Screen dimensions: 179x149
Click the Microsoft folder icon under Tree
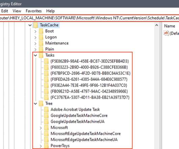46,128
